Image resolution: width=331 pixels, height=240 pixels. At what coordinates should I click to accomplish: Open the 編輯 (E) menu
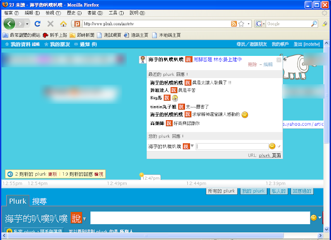coord(32,13)
